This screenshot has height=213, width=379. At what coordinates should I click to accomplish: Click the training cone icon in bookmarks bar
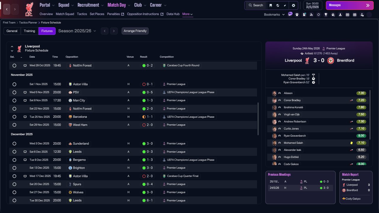coord(340,14)
